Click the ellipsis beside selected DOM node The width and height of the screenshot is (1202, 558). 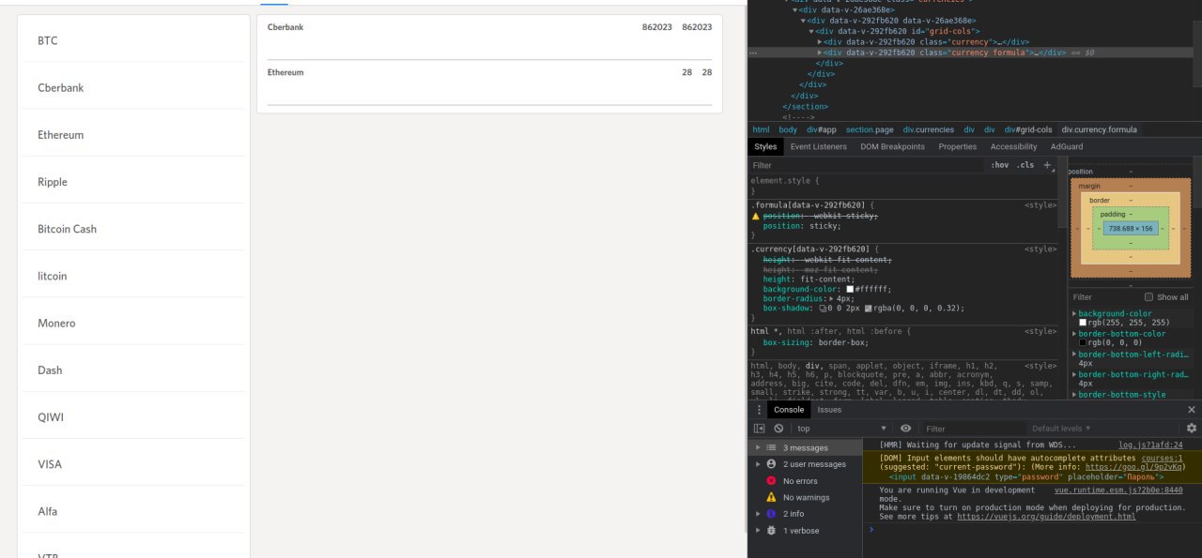tap(753, 53)
